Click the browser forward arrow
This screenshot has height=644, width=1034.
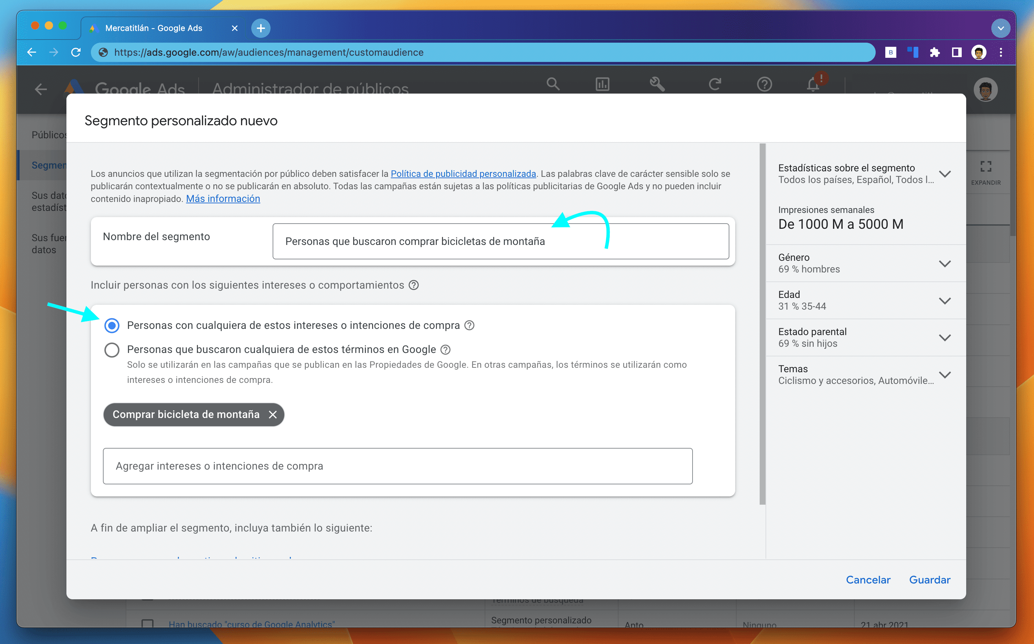pos(54,52)
